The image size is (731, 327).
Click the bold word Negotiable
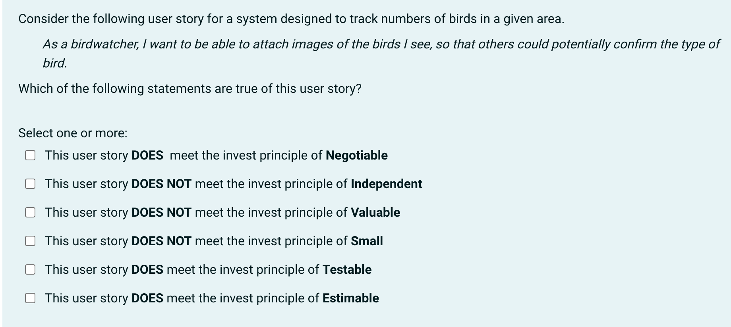coord(356,155)
